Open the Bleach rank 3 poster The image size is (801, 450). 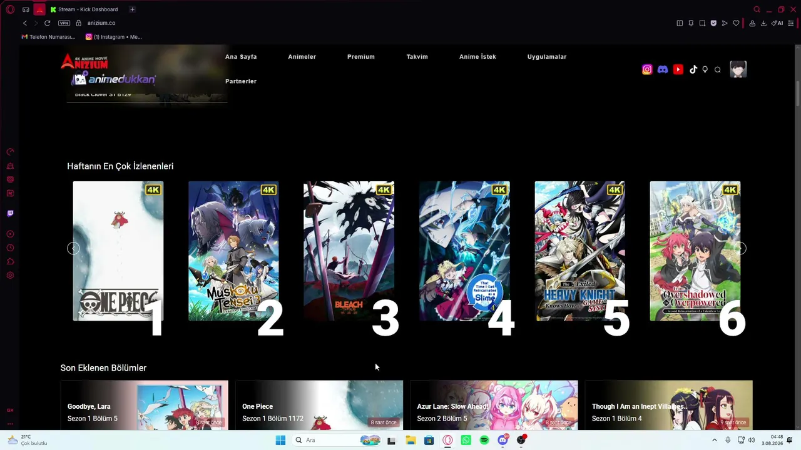[x=349, y=251]
